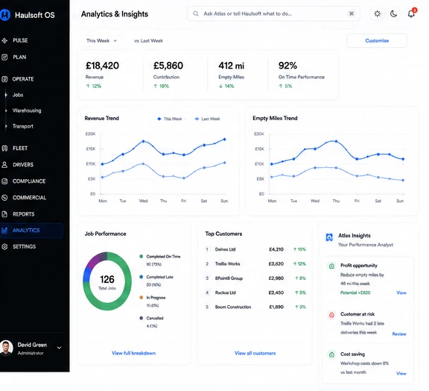Image resolution: width=429 pixels, height=391 pixels.
Task: Go to the Compliance menu item
Action: click(29, 181)
